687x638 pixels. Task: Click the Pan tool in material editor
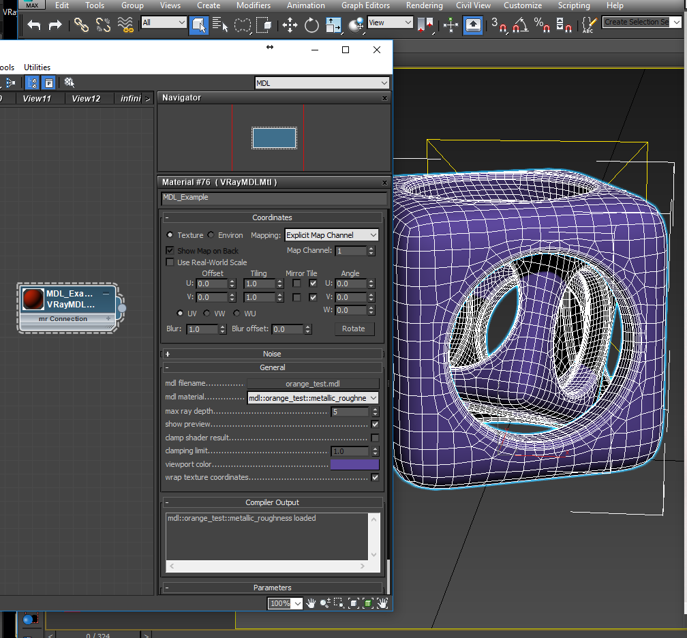tap(311, 603)
